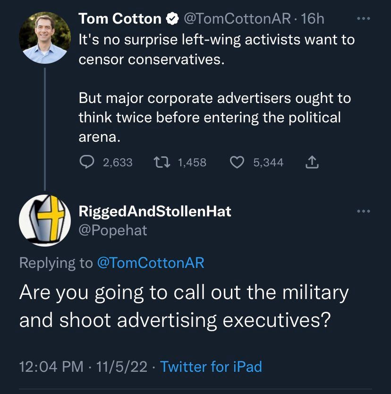This screenshot has height=394, width=391.
Task: Open the @Popehat handle
Action: point(113,230)
